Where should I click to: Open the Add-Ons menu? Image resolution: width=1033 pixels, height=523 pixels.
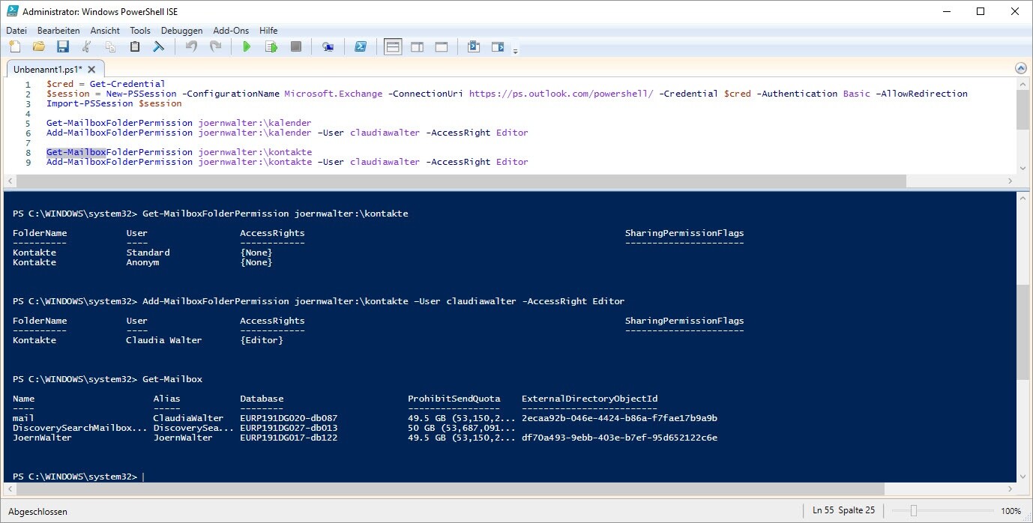[231, 31]
